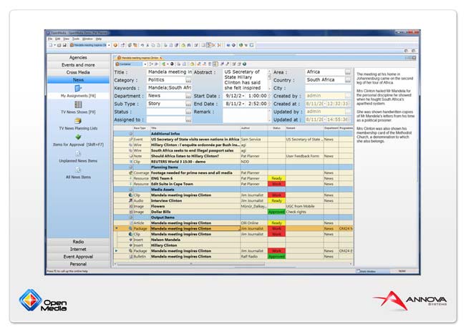Click red Work status on highlighted Package row
Viewport: 466px width, 332px height.
click(x=276, y=228)
